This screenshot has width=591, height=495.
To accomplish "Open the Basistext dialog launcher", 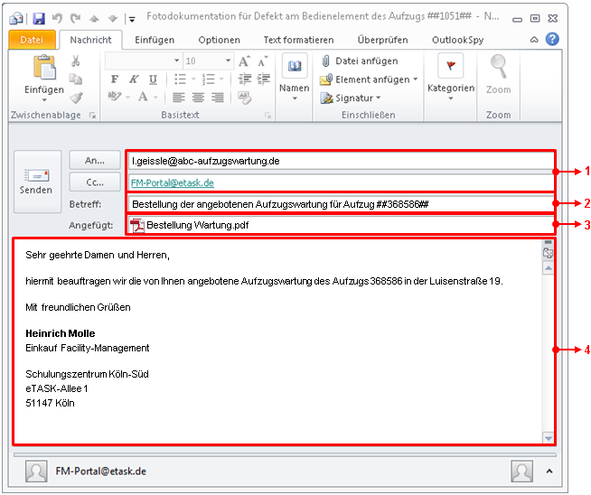I will pyautogui.click(x=268, y=116).
